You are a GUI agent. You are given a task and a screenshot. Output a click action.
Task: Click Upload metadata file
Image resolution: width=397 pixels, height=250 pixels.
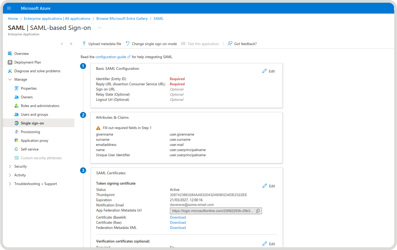pos(102,44)
